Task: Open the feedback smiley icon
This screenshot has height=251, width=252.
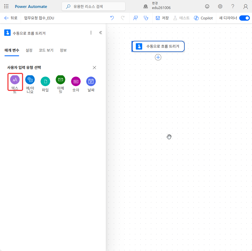Action: pyautogui.click(x=207, y=6)
